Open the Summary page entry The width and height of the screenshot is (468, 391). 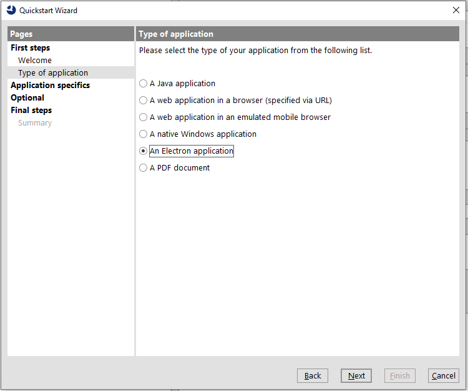click(35, 123)
